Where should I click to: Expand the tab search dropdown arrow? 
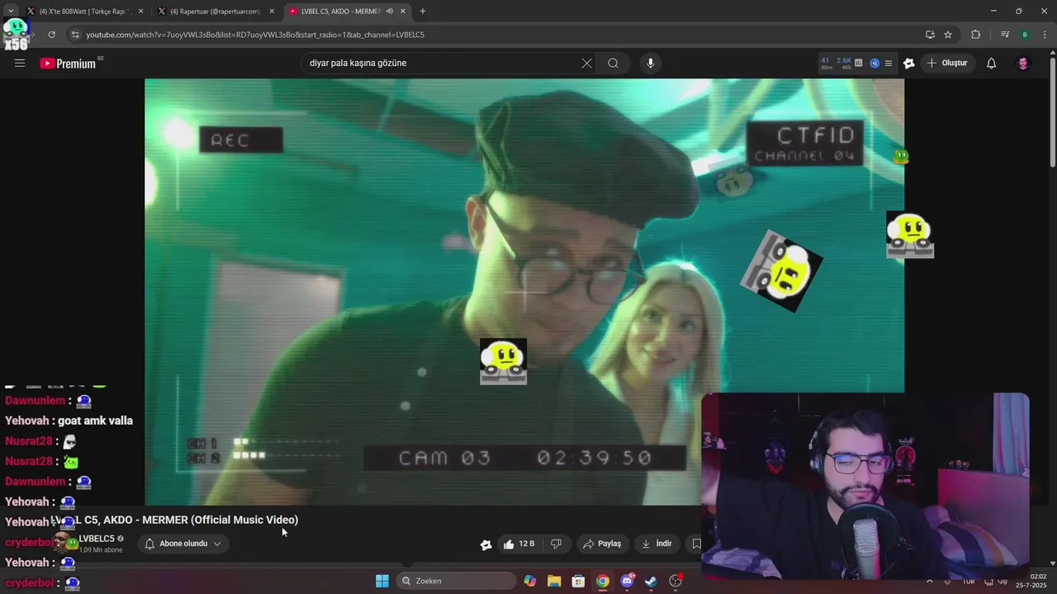[11, 12]
